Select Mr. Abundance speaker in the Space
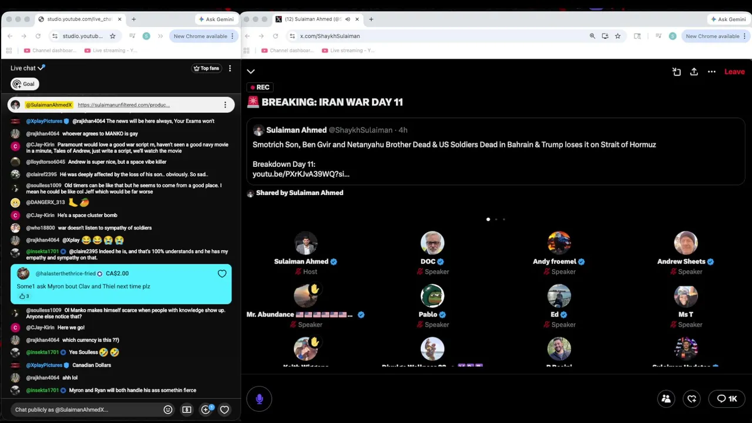Screen dimensions: 752x423 point(305,296)
